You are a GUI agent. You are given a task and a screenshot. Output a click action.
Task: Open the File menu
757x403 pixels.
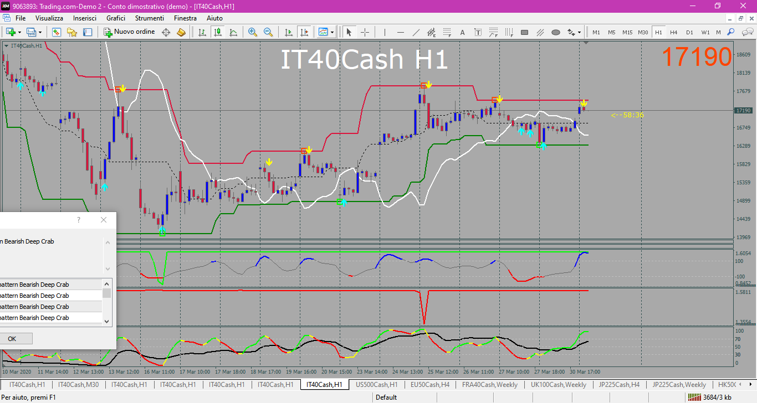point(21,18)
